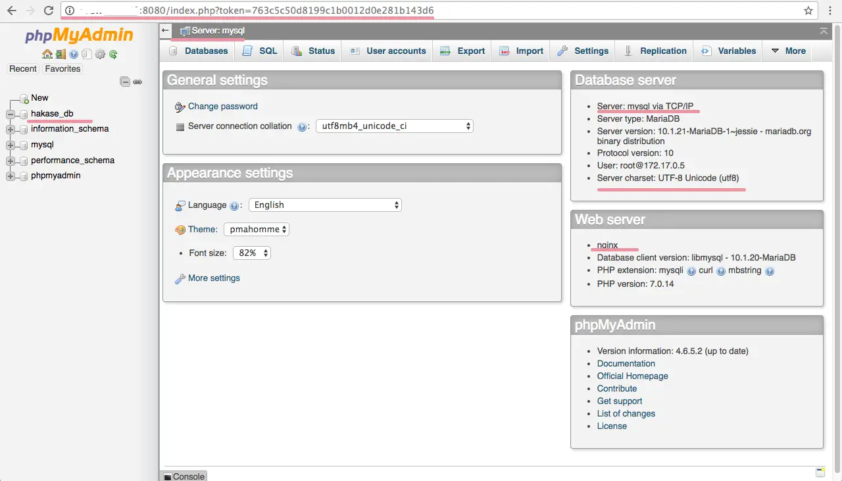Image resolution: width=842 pixels, height=481 pixels.
Task: Bookmark this page with the star icon
Action: [x=808, y=11]
